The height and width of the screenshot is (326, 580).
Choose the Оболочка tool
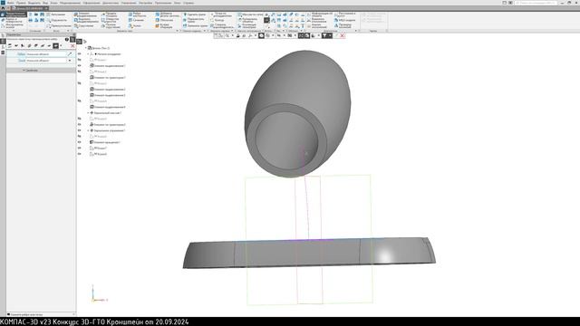tap(164, 20)
